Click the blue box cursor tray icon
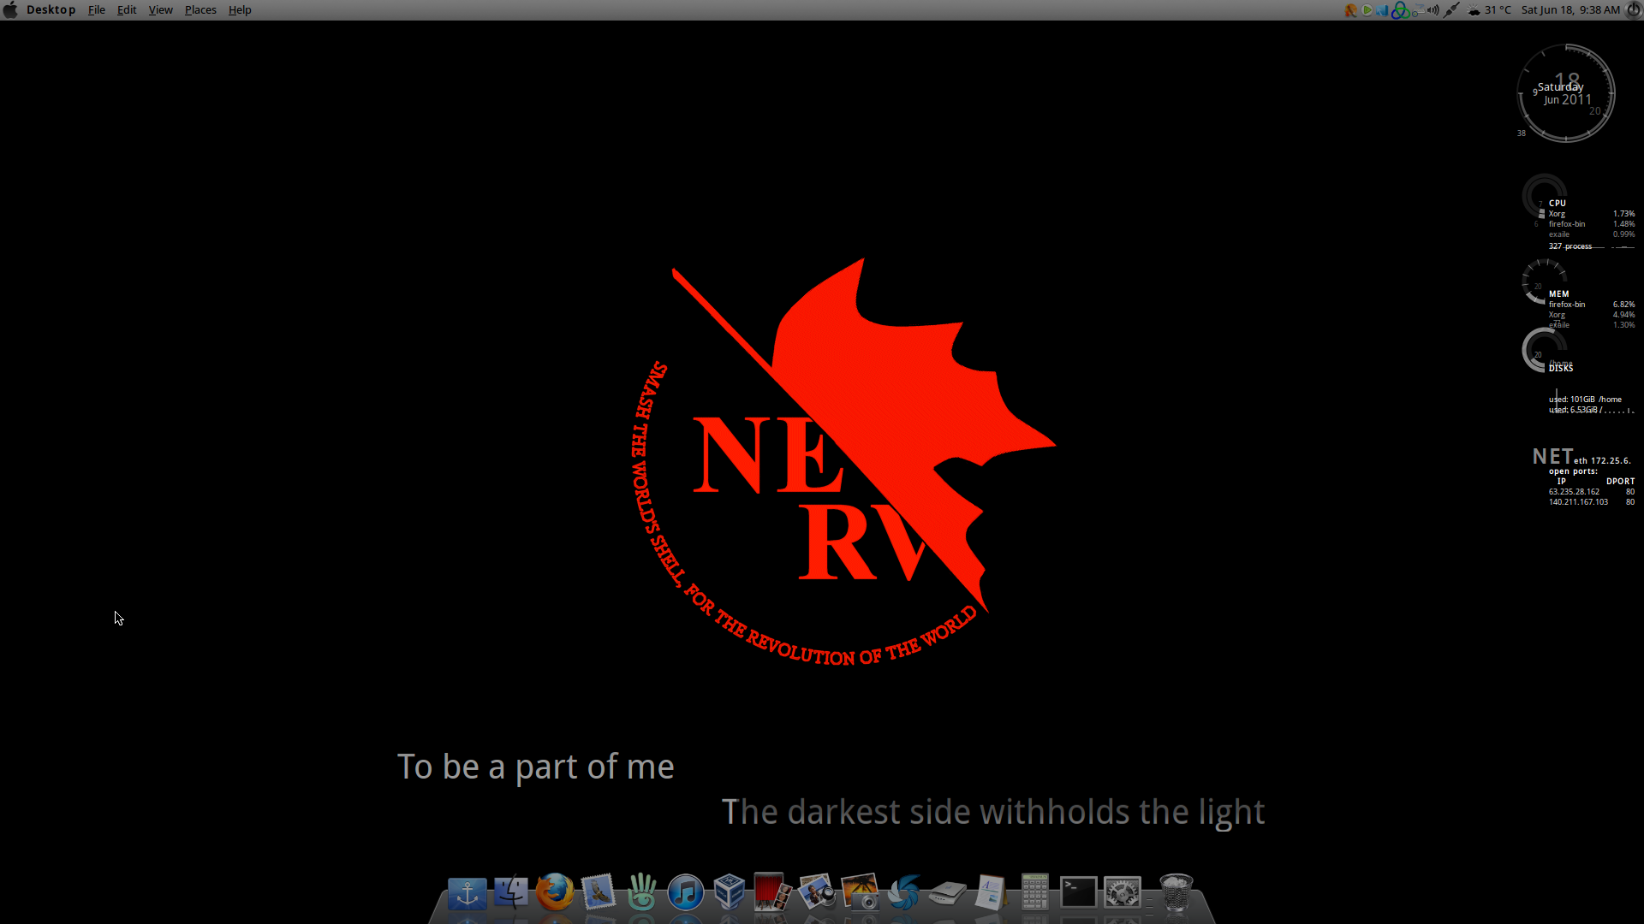The width and height of the screenshot is (1644, 924). tap(1383, 10)
